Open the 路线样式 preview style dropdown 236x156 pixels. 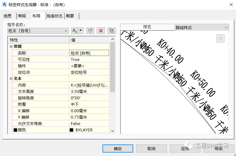(202, 28)
